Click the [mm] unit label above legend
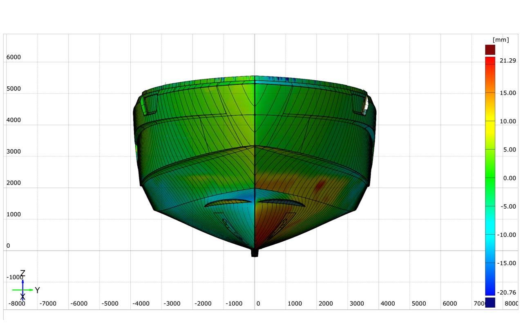The height and width of the screenshot is (326, 523). click(x=501, y=40)
